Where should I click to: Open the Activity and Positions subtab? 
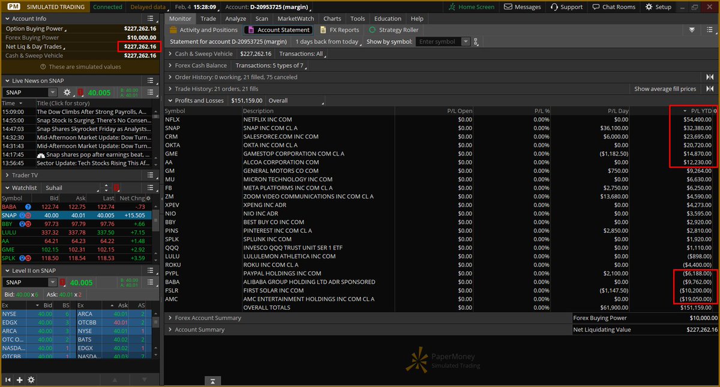point(203,30)
